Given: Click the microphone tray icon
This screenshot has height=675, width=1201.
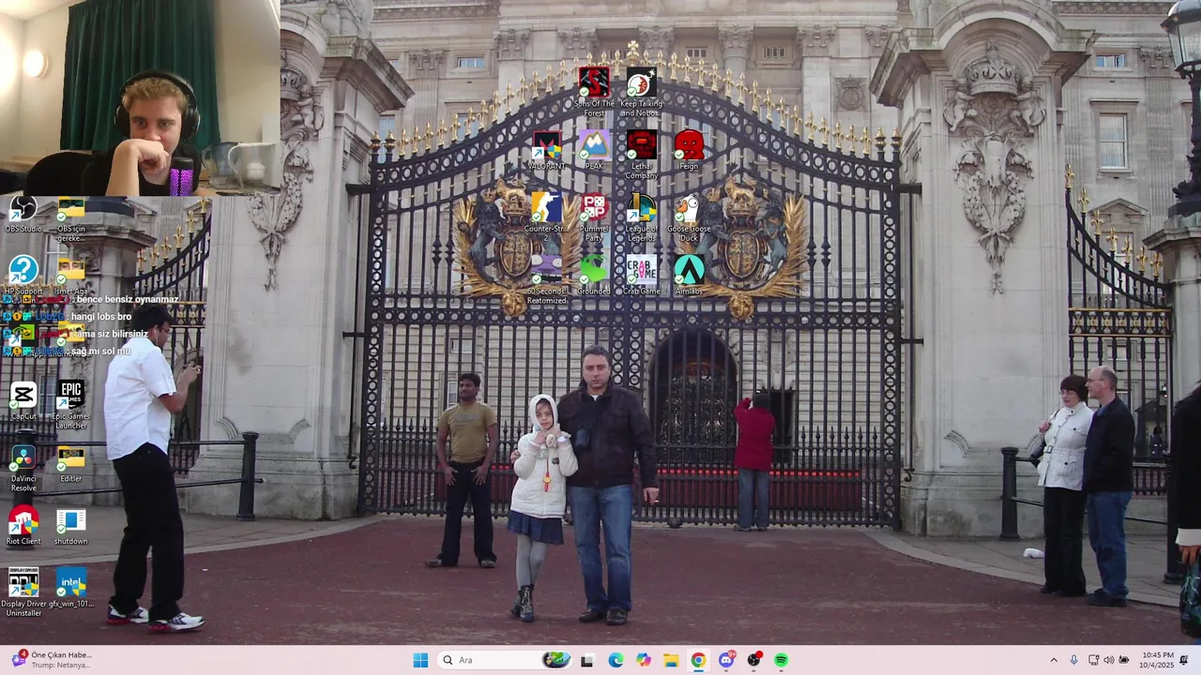Looking at the screenshot, I should (1073, 660).
